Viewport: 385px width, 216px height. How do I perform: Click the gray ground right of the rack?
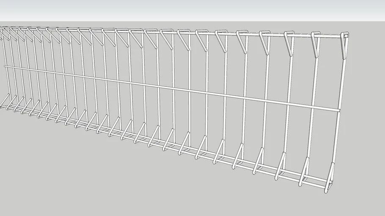coord(366,127)
